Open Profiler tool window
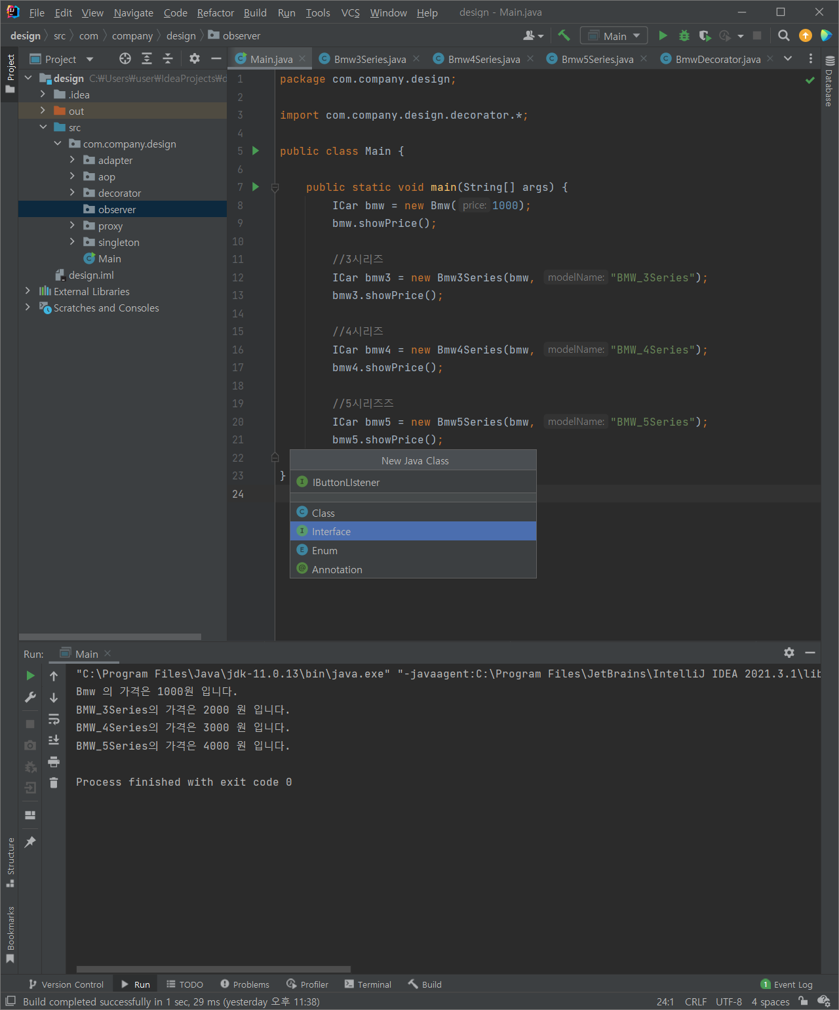 click(307, 984)
